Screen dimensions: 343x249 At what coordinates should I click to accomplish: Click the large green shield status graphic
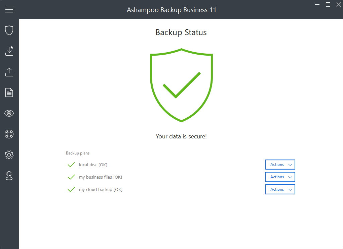tap(181, 85)
